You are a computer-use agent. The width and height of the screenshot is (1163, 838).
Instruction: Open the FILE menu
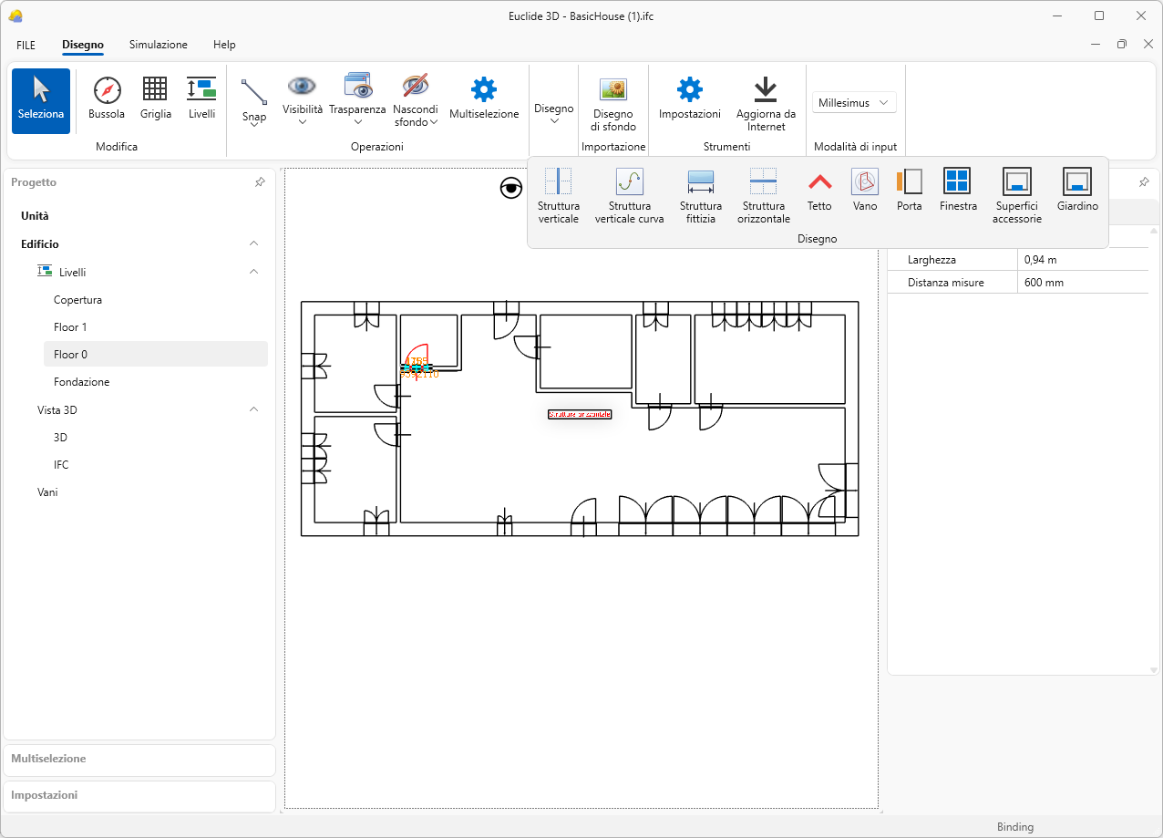pos(26,45)
